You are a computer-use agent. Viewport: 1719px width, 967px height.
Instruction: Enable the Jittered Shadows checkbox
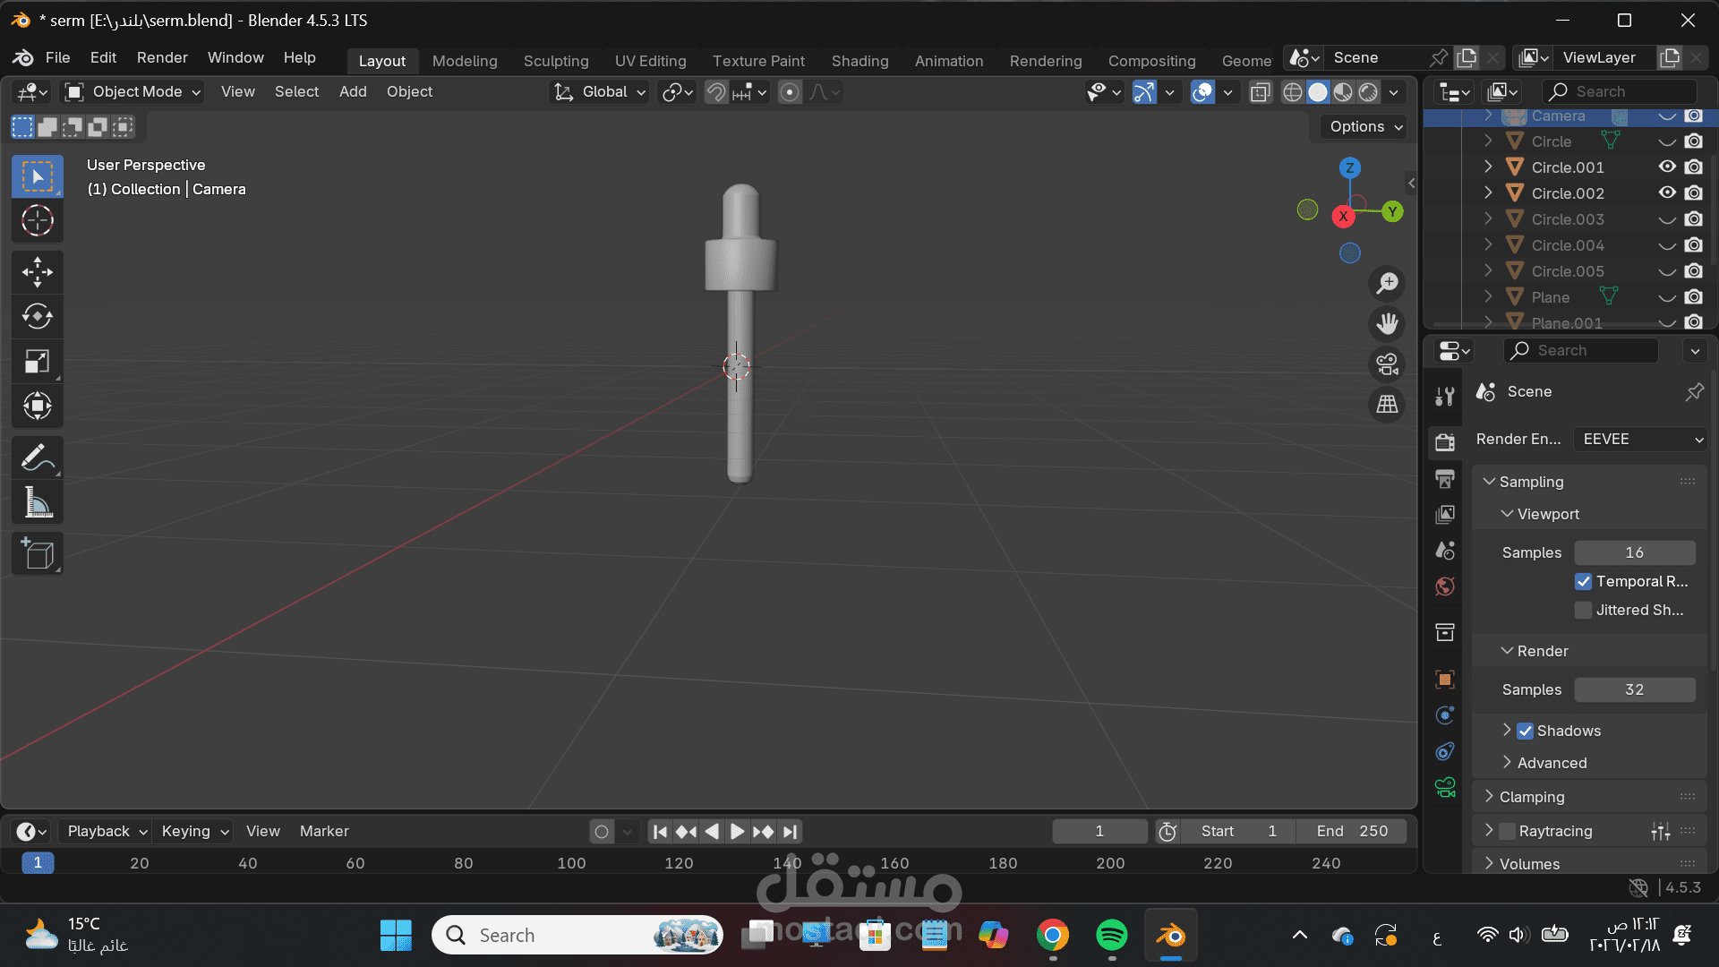point(1583,611)
